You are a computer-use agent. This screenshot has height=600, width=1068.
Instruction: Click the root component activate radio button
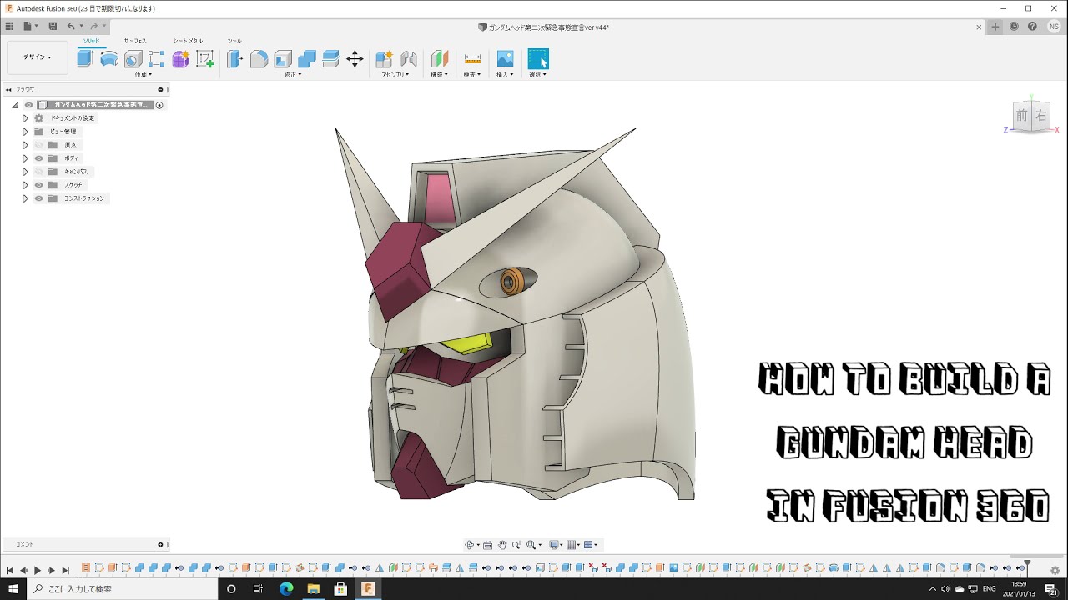coord(159,105)
